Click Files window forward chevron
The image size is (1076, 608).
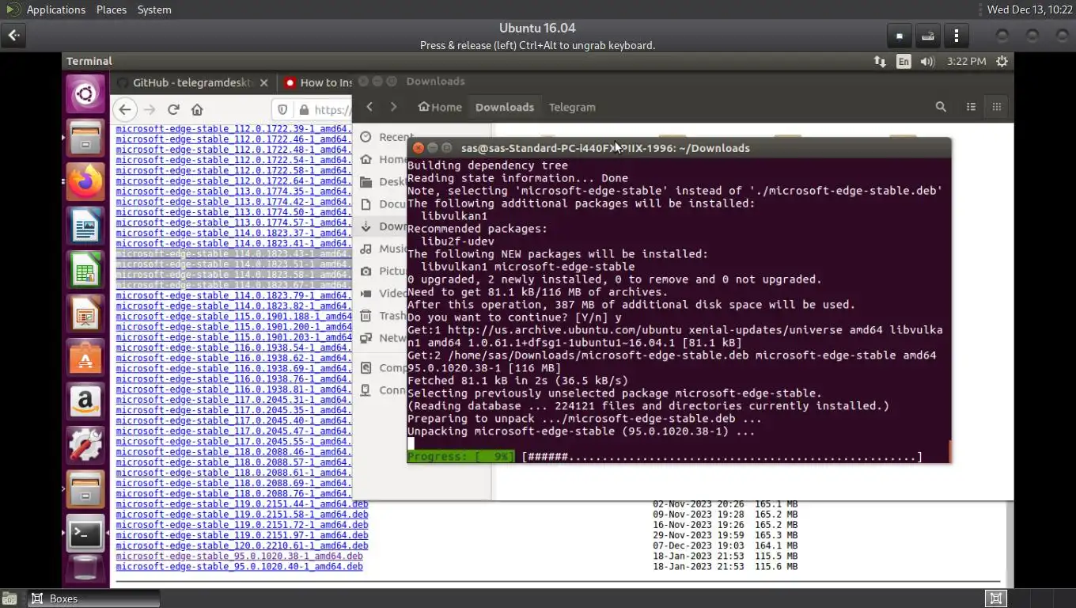tap(393, 107)
